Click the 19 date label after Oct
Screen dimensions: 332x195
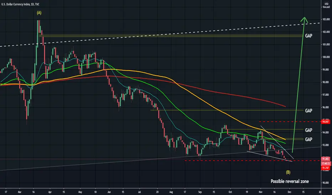pyautogui.click(x=247, y=192)
